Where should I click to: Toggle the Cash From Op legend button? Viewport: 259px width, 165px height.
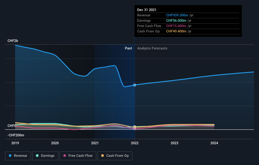click(115, 156)
